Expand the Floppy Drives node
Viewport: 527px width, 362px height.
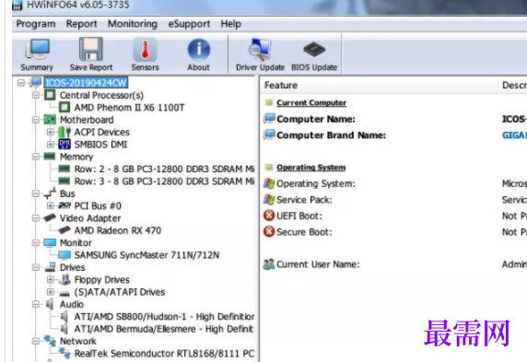(x=50, y=279)
